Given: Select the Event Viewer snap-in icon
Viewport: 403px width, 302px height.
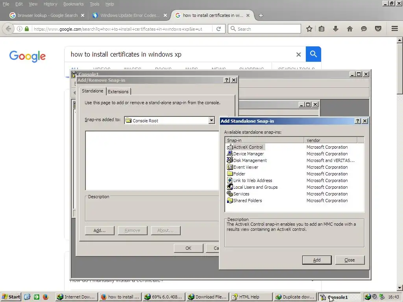Looking at the screenshot, I should tap(230, 167).
